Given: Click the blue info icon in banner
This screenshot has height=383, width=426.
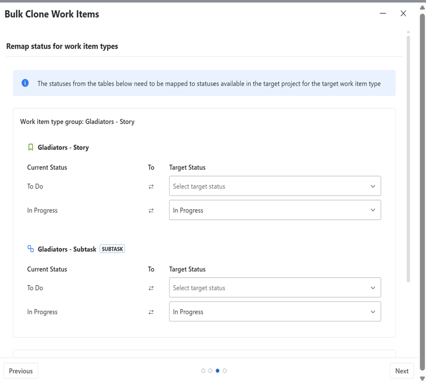Looking at the screenshot, I should [25, 83].
